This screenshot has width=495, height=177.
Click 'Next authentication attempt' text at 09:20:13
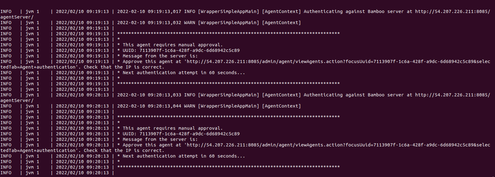coord(160,156)
